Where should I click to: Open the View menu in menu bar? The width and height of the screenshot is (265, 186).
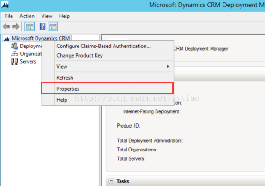click(47, 16)
